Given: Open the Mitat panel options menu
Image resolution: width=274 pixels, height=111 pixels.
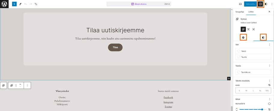Looking at the screenshot, I should click(269, 99).
